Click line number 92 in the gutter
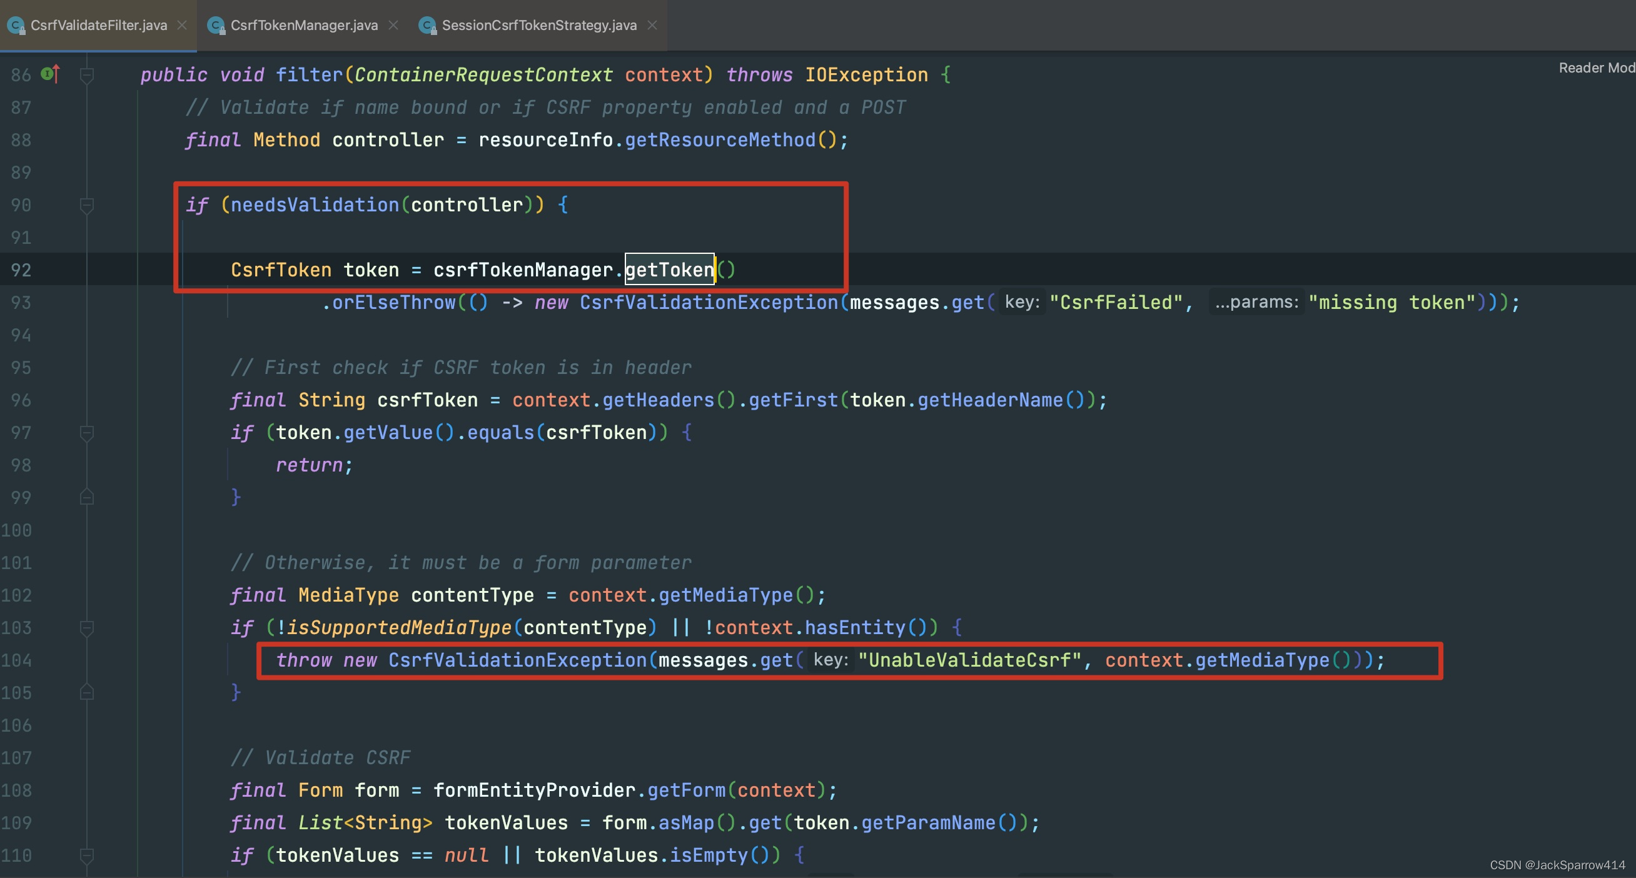The width and height of the screenshot is (1636, 878). pos(21,270)
